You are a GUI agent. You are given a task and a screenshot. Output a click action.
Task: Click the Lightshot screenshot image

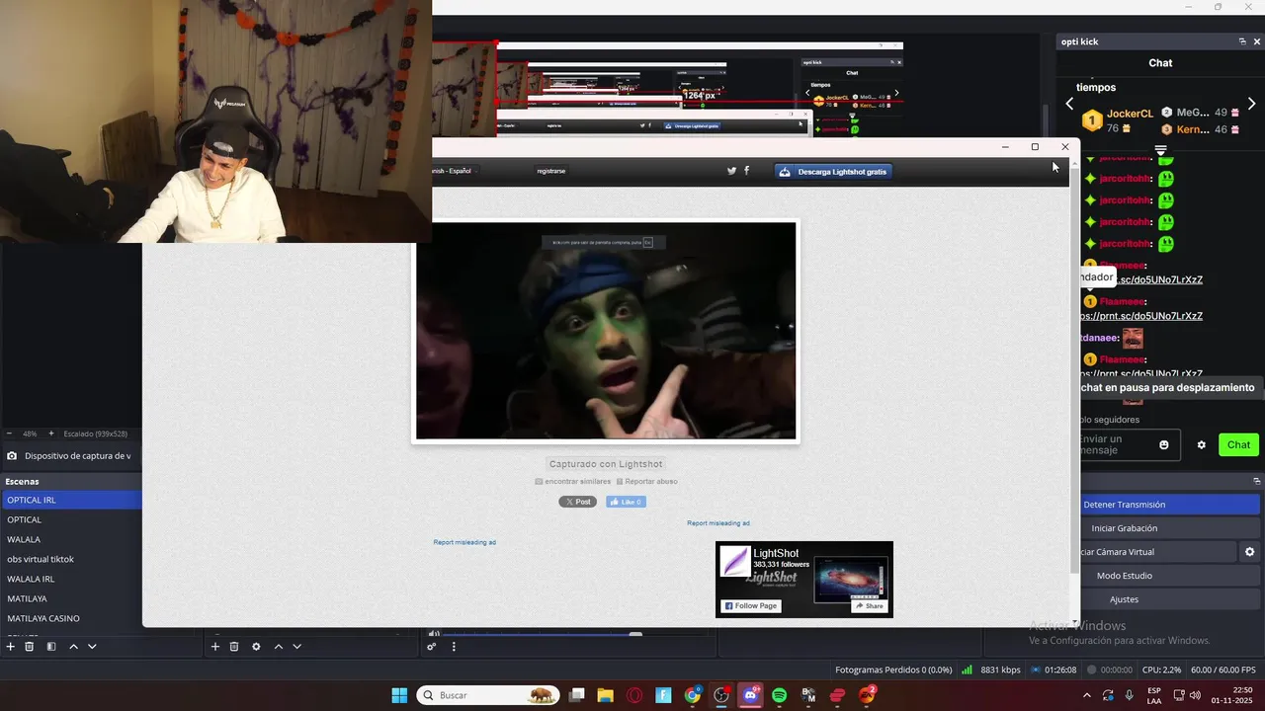606,331
